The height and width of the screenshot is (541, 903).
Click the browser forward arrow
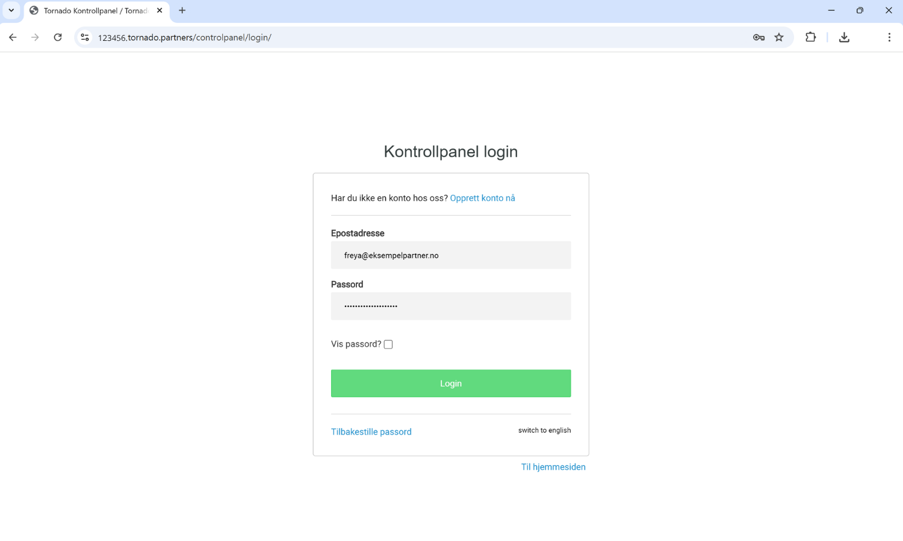pyautogui.click(x=35, y=37)
